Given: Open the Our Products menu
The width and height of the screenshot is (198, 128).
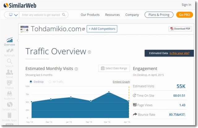Looking at the screenshot, I should coord(90,15).
